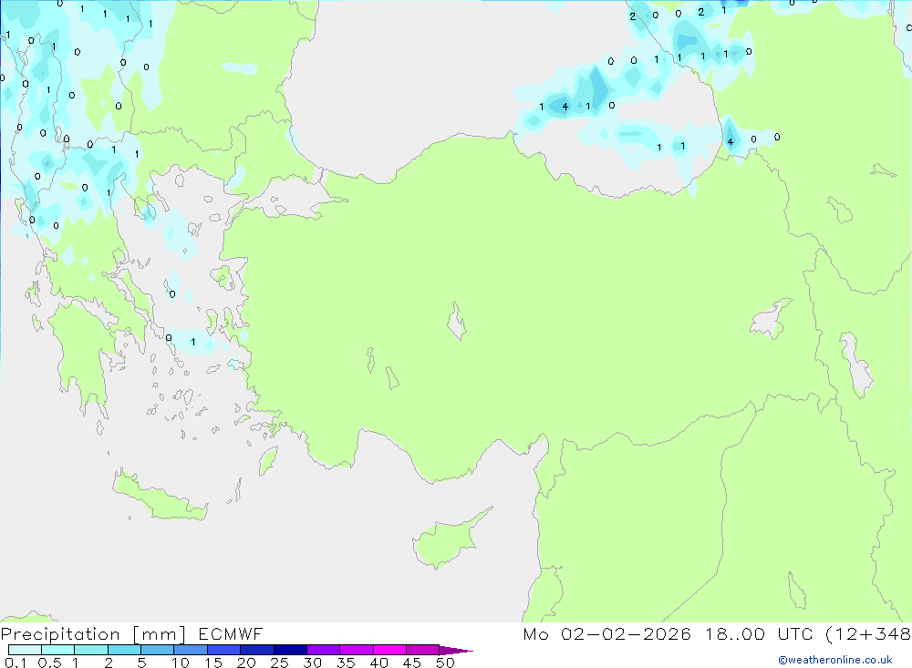Pick the 0.5–1 mm legend color swatch

(58, 650)
